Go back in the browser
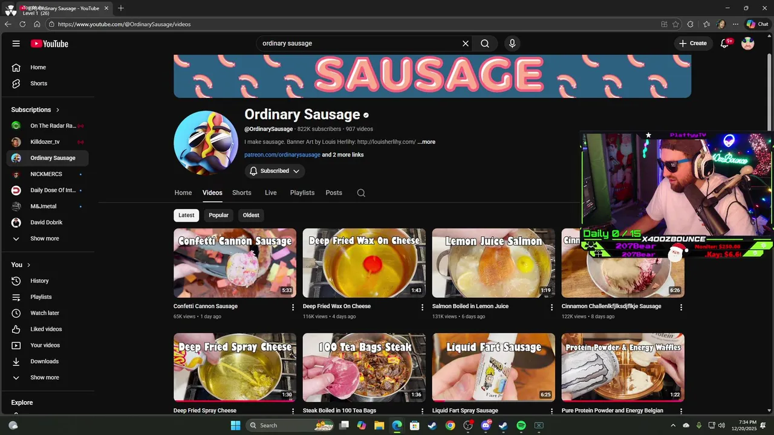 (8, 24)
